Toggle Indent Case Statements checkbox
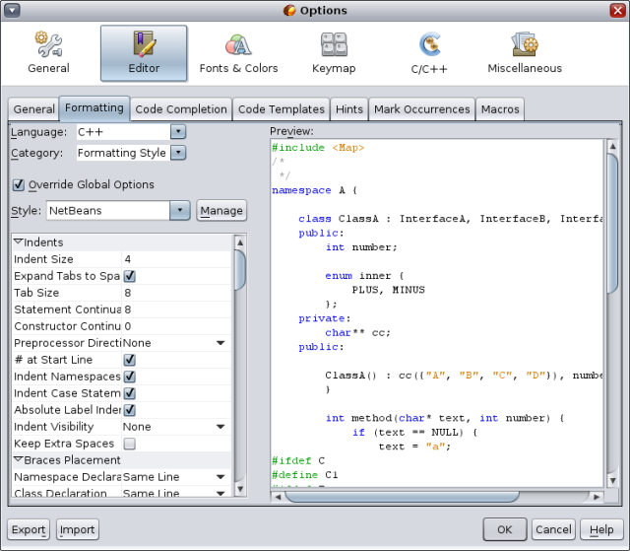Image resolution: width=630 pixels, height=551 pixels. 129,393
